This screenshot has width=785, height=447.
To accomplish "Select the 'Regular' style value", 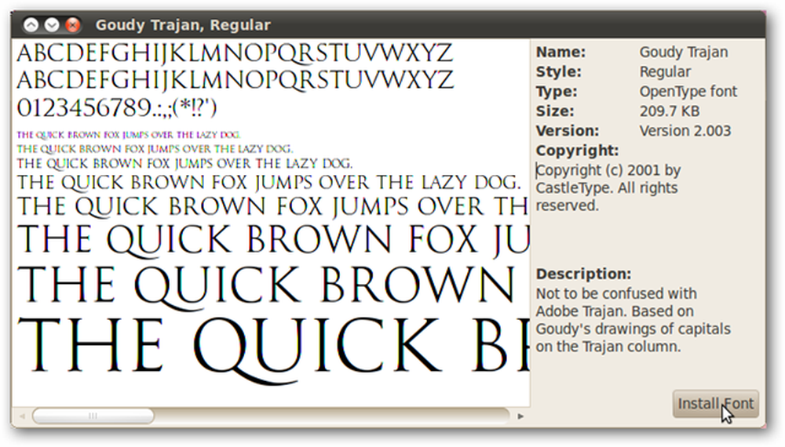I will click(x=665, y=71).
